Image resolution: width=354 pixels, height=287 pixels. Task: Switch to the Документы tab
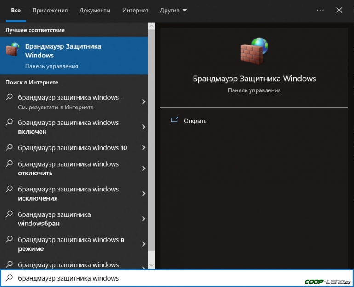click(x=95, y=10)
